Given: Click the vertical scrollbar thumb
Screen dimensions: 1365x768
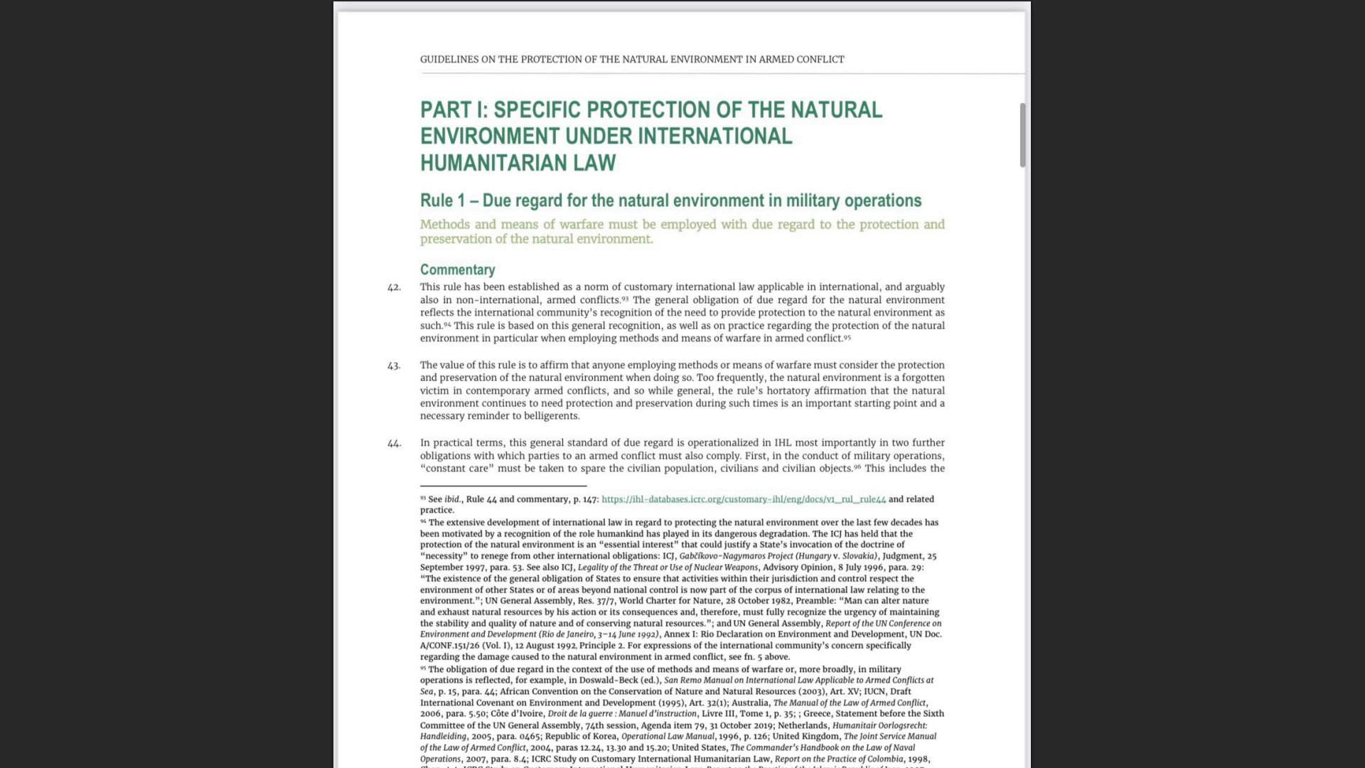Looking at the screenshot, I should tap(1022, 135).
